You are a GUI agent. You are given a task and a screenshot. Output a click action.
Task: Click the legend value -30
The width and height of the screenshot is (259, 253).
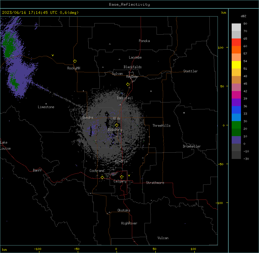tap(246, 159)
